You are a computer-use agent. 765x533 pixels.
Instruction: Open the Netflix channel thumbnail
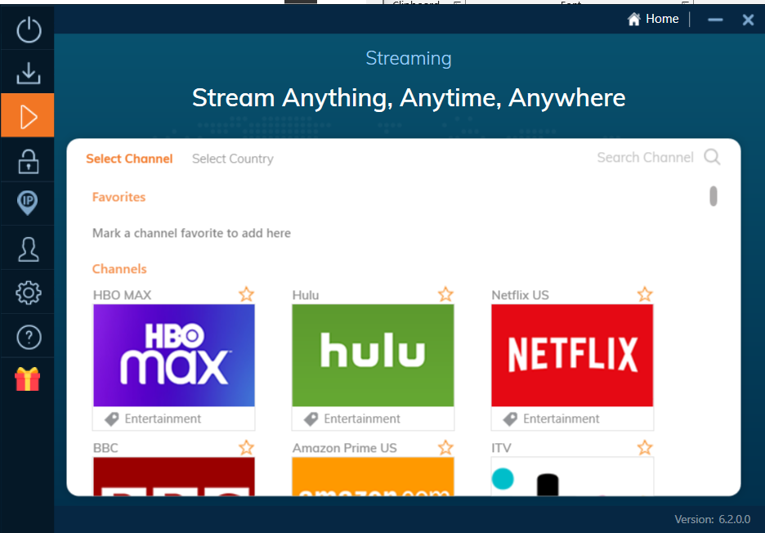tap(572, 356)
